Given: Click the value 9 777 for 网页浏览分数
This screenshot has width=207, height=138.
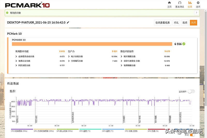Looking at the screenshot, I should pos(62,65).
